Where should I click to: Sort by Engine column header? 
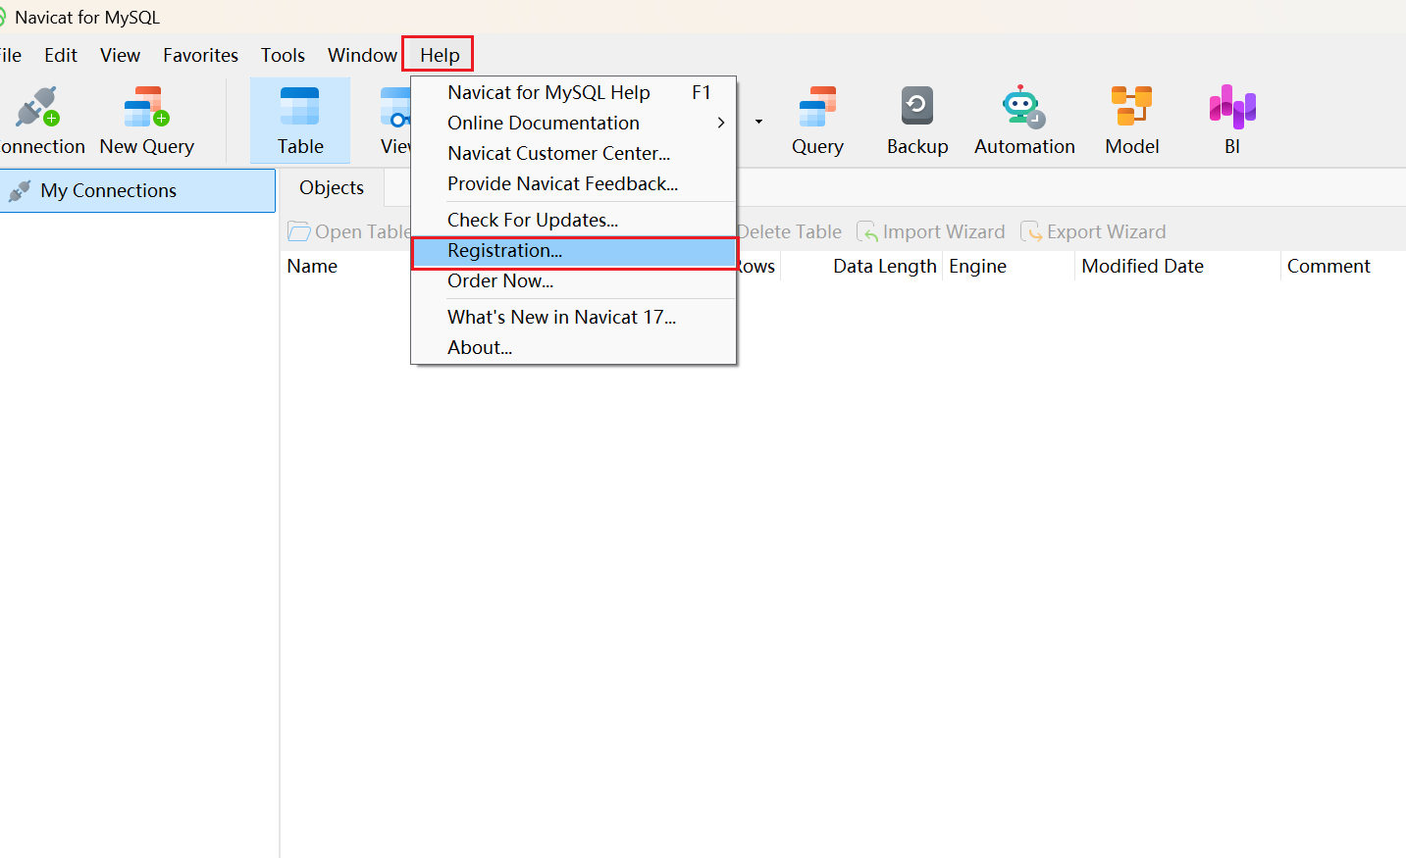(977, 266)
